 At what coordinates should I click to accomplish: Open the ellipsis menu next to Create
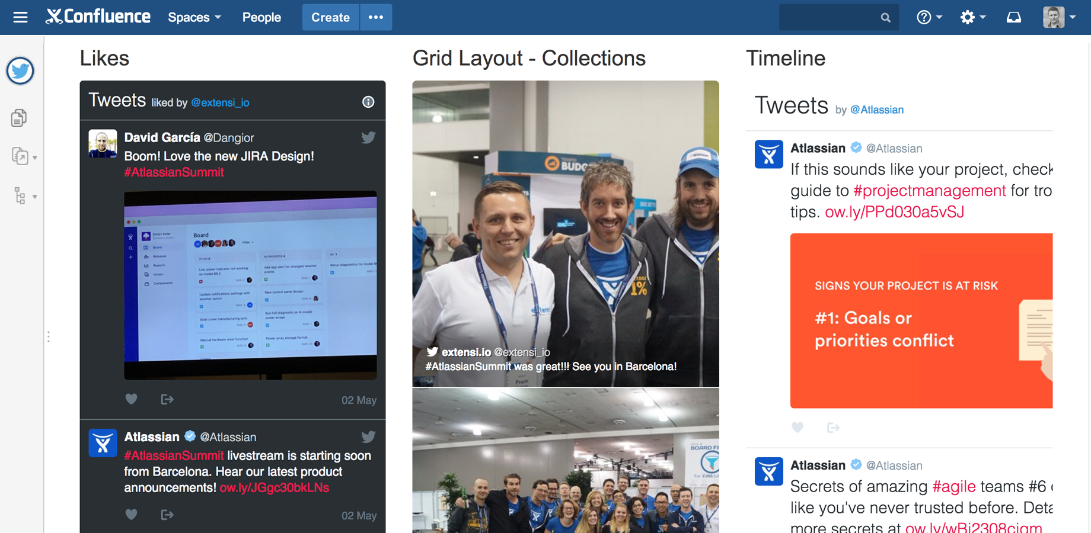pyautogui.click(x=376, y=17)
